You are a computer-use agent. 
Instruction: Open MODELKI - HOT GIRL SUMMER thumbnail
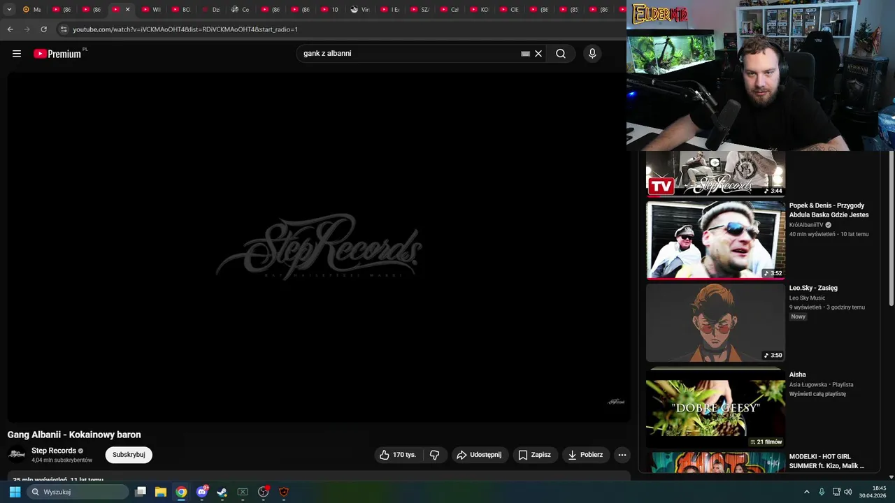[715, 462]
